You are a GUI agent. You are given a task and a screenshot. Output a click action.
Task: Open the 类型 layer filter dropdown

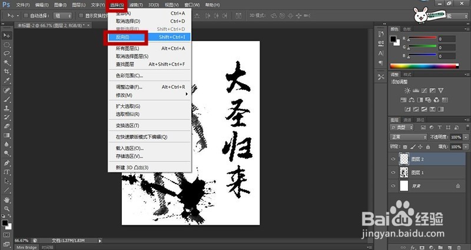coord(402,128)
